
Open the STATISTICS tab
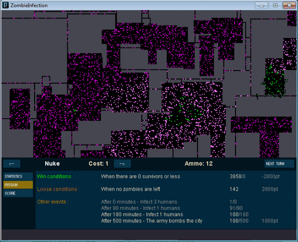(14, 177)
